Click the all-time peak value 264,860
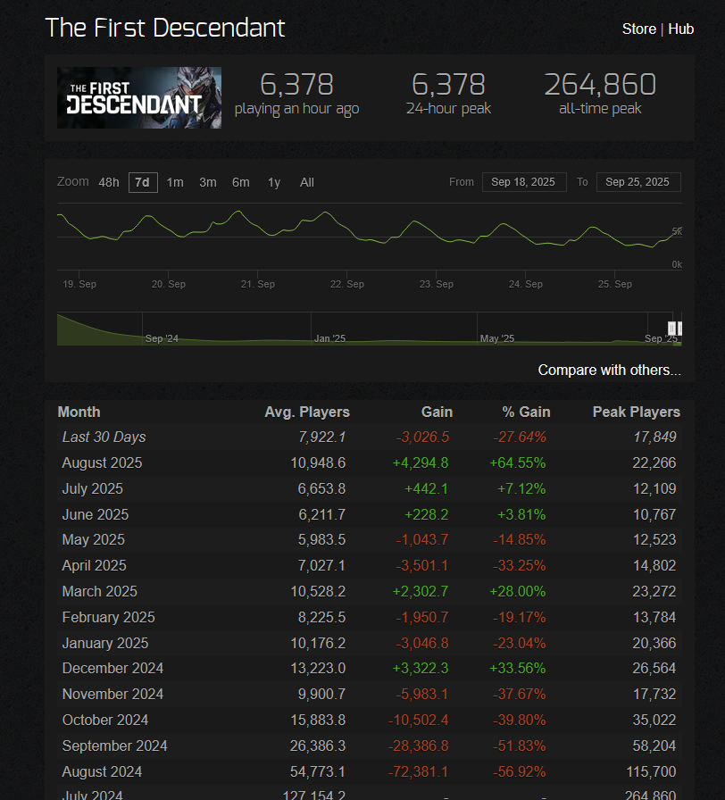This screenshot has height=800, width=725. (600, 84)
